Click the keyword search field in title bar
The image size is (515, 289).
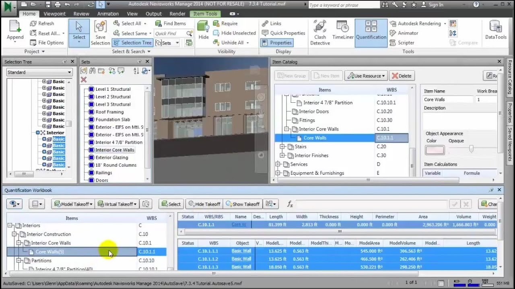pyautogui.click(x=344, y=5)
